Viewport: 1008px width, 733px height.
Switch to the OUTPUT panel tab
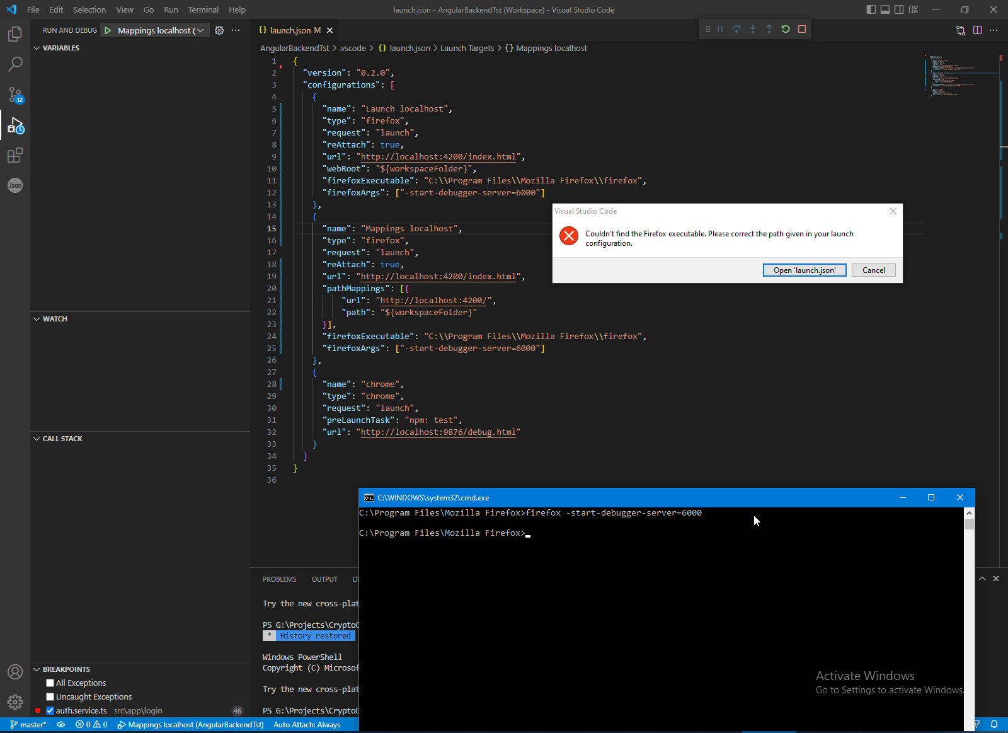pos(324,579)
